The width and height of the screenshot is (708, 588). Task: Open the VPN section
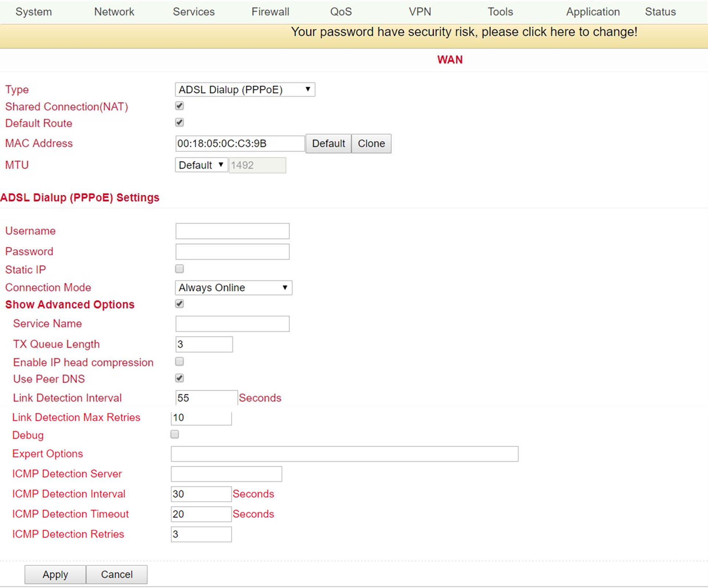point(420,11)
